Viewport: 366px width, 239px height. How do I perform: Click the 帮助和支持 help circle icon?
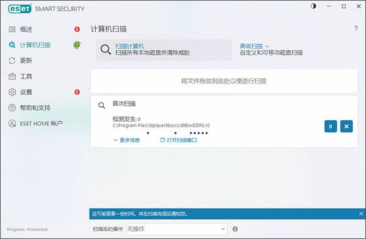(12, 108)
